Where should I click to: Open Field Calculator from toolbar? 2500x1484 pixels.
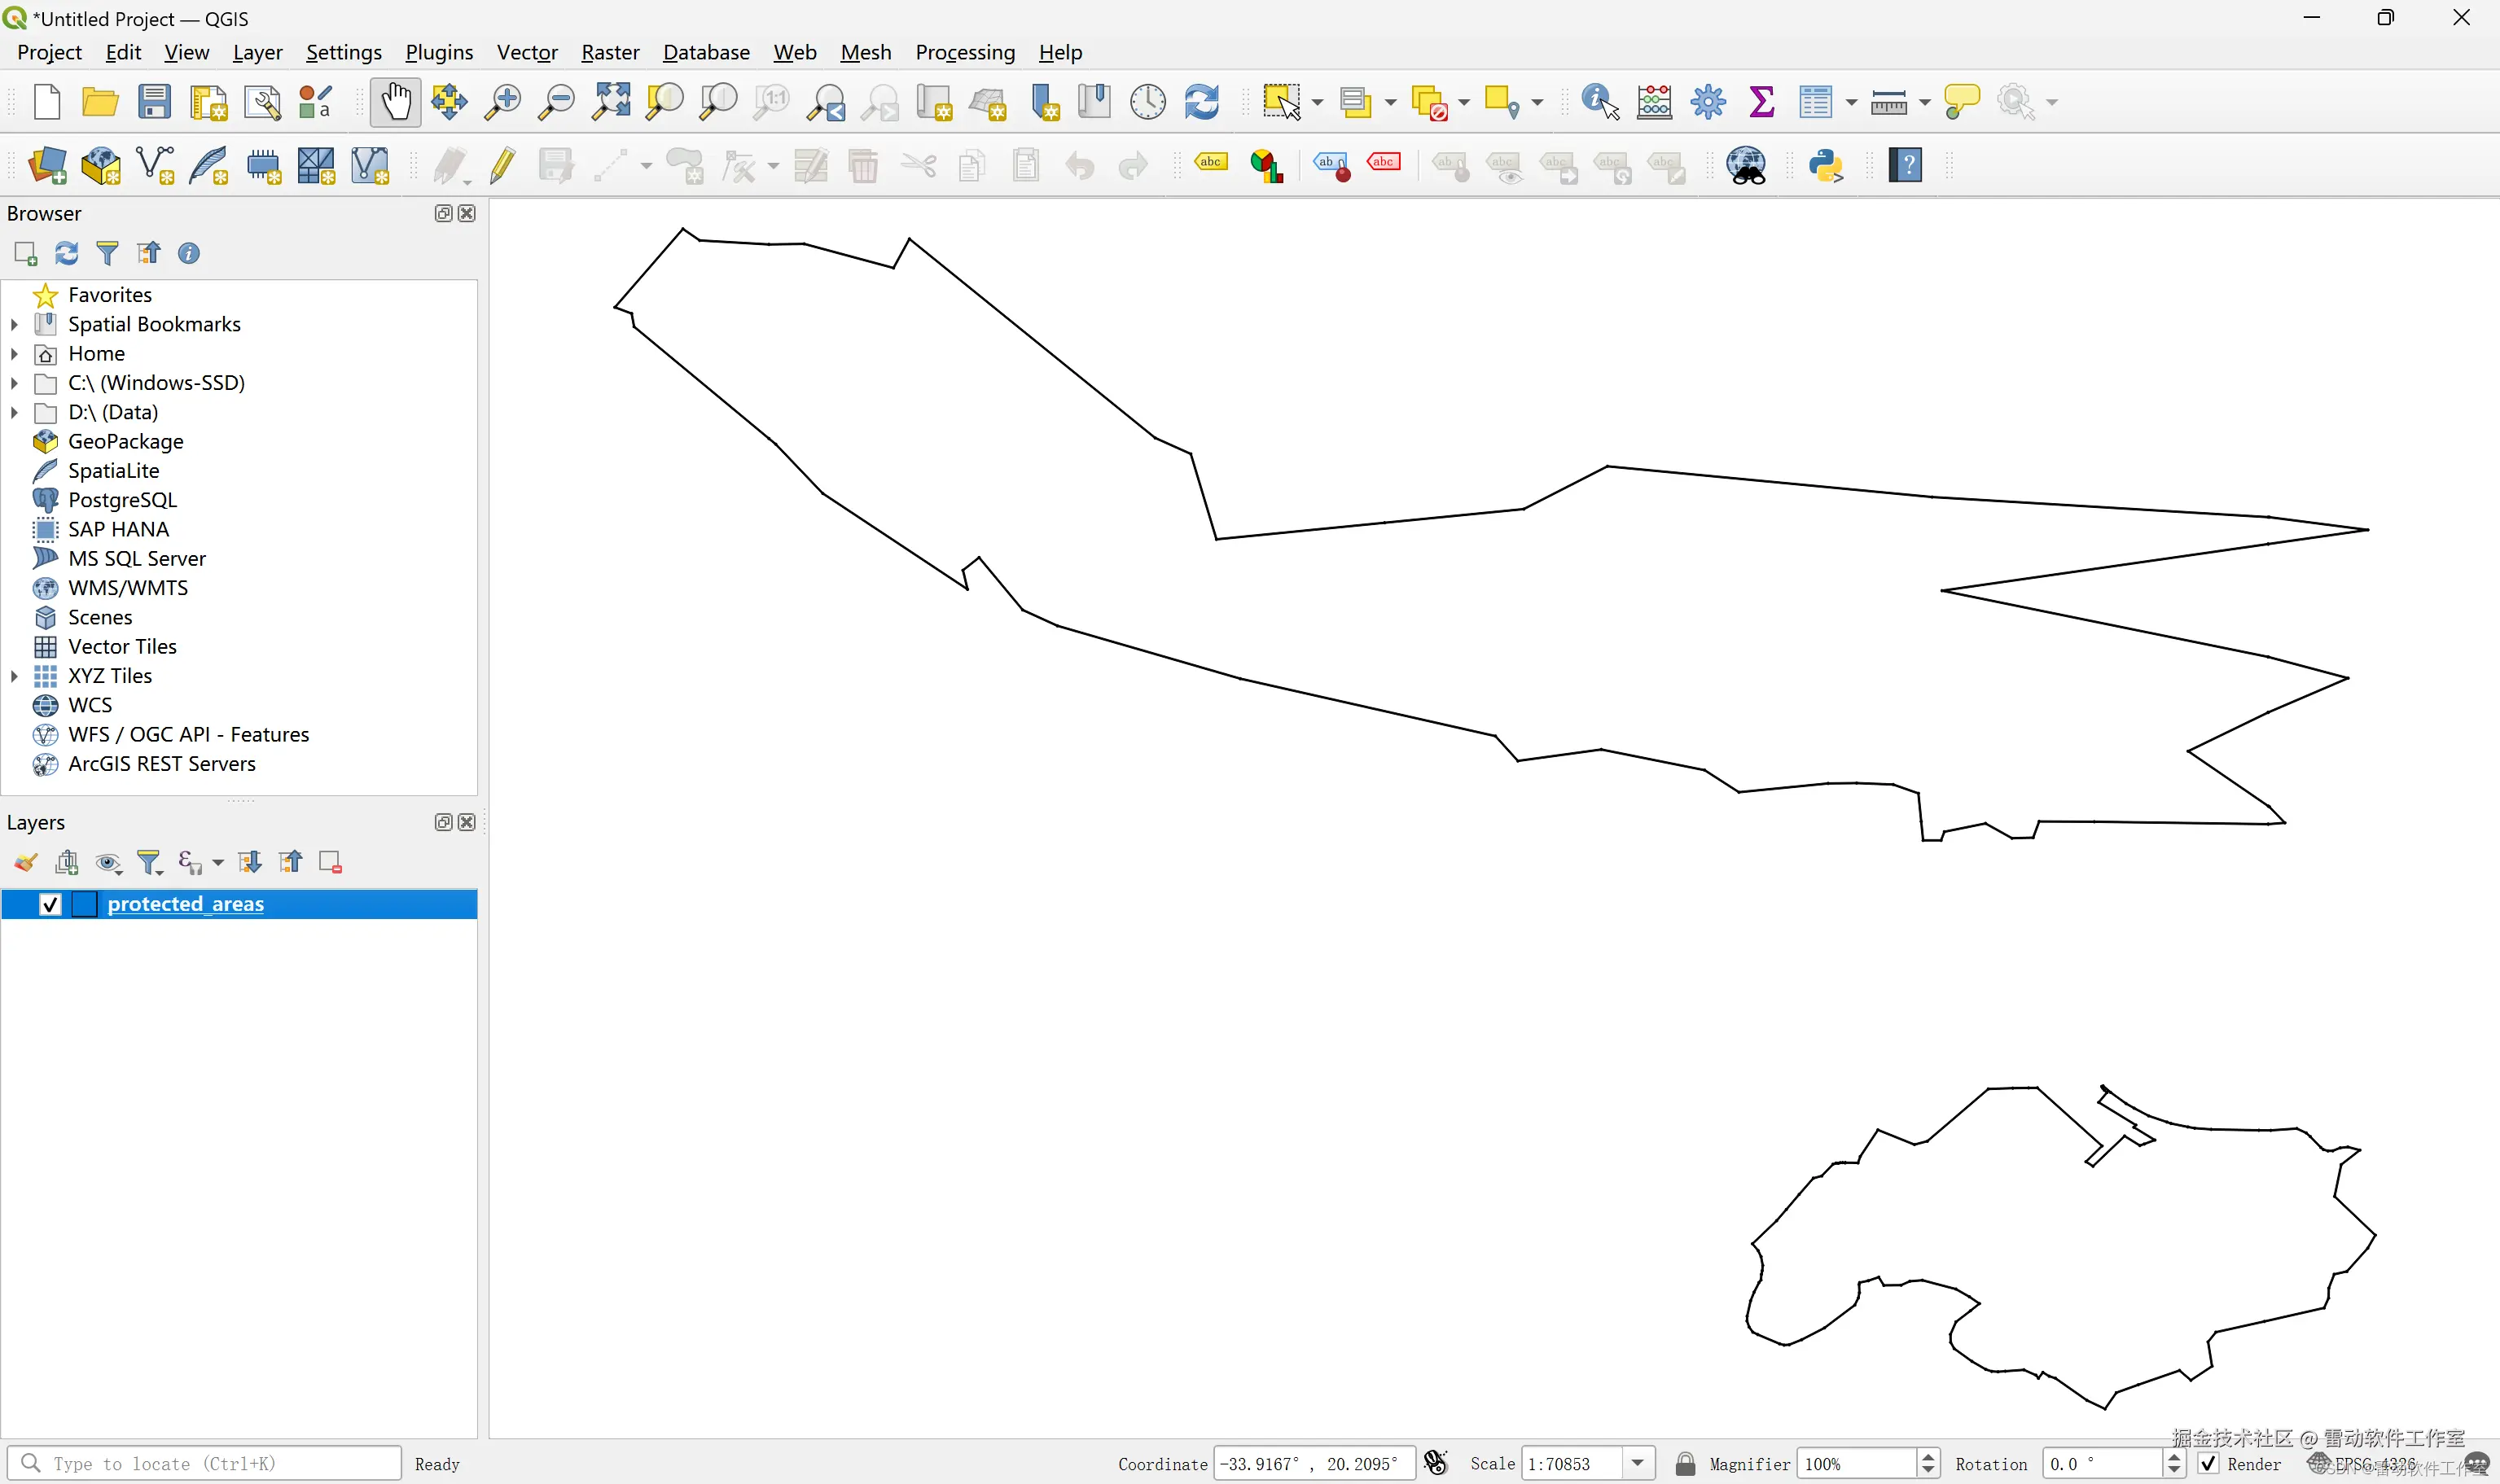pyautogui.click(x=1654, y=102)
